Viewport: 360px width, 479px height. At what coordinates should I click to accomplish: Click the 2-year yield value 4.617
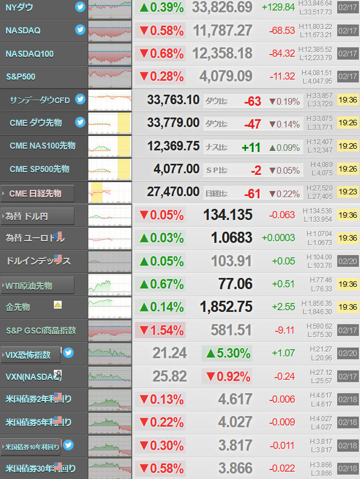click(236, 399)
